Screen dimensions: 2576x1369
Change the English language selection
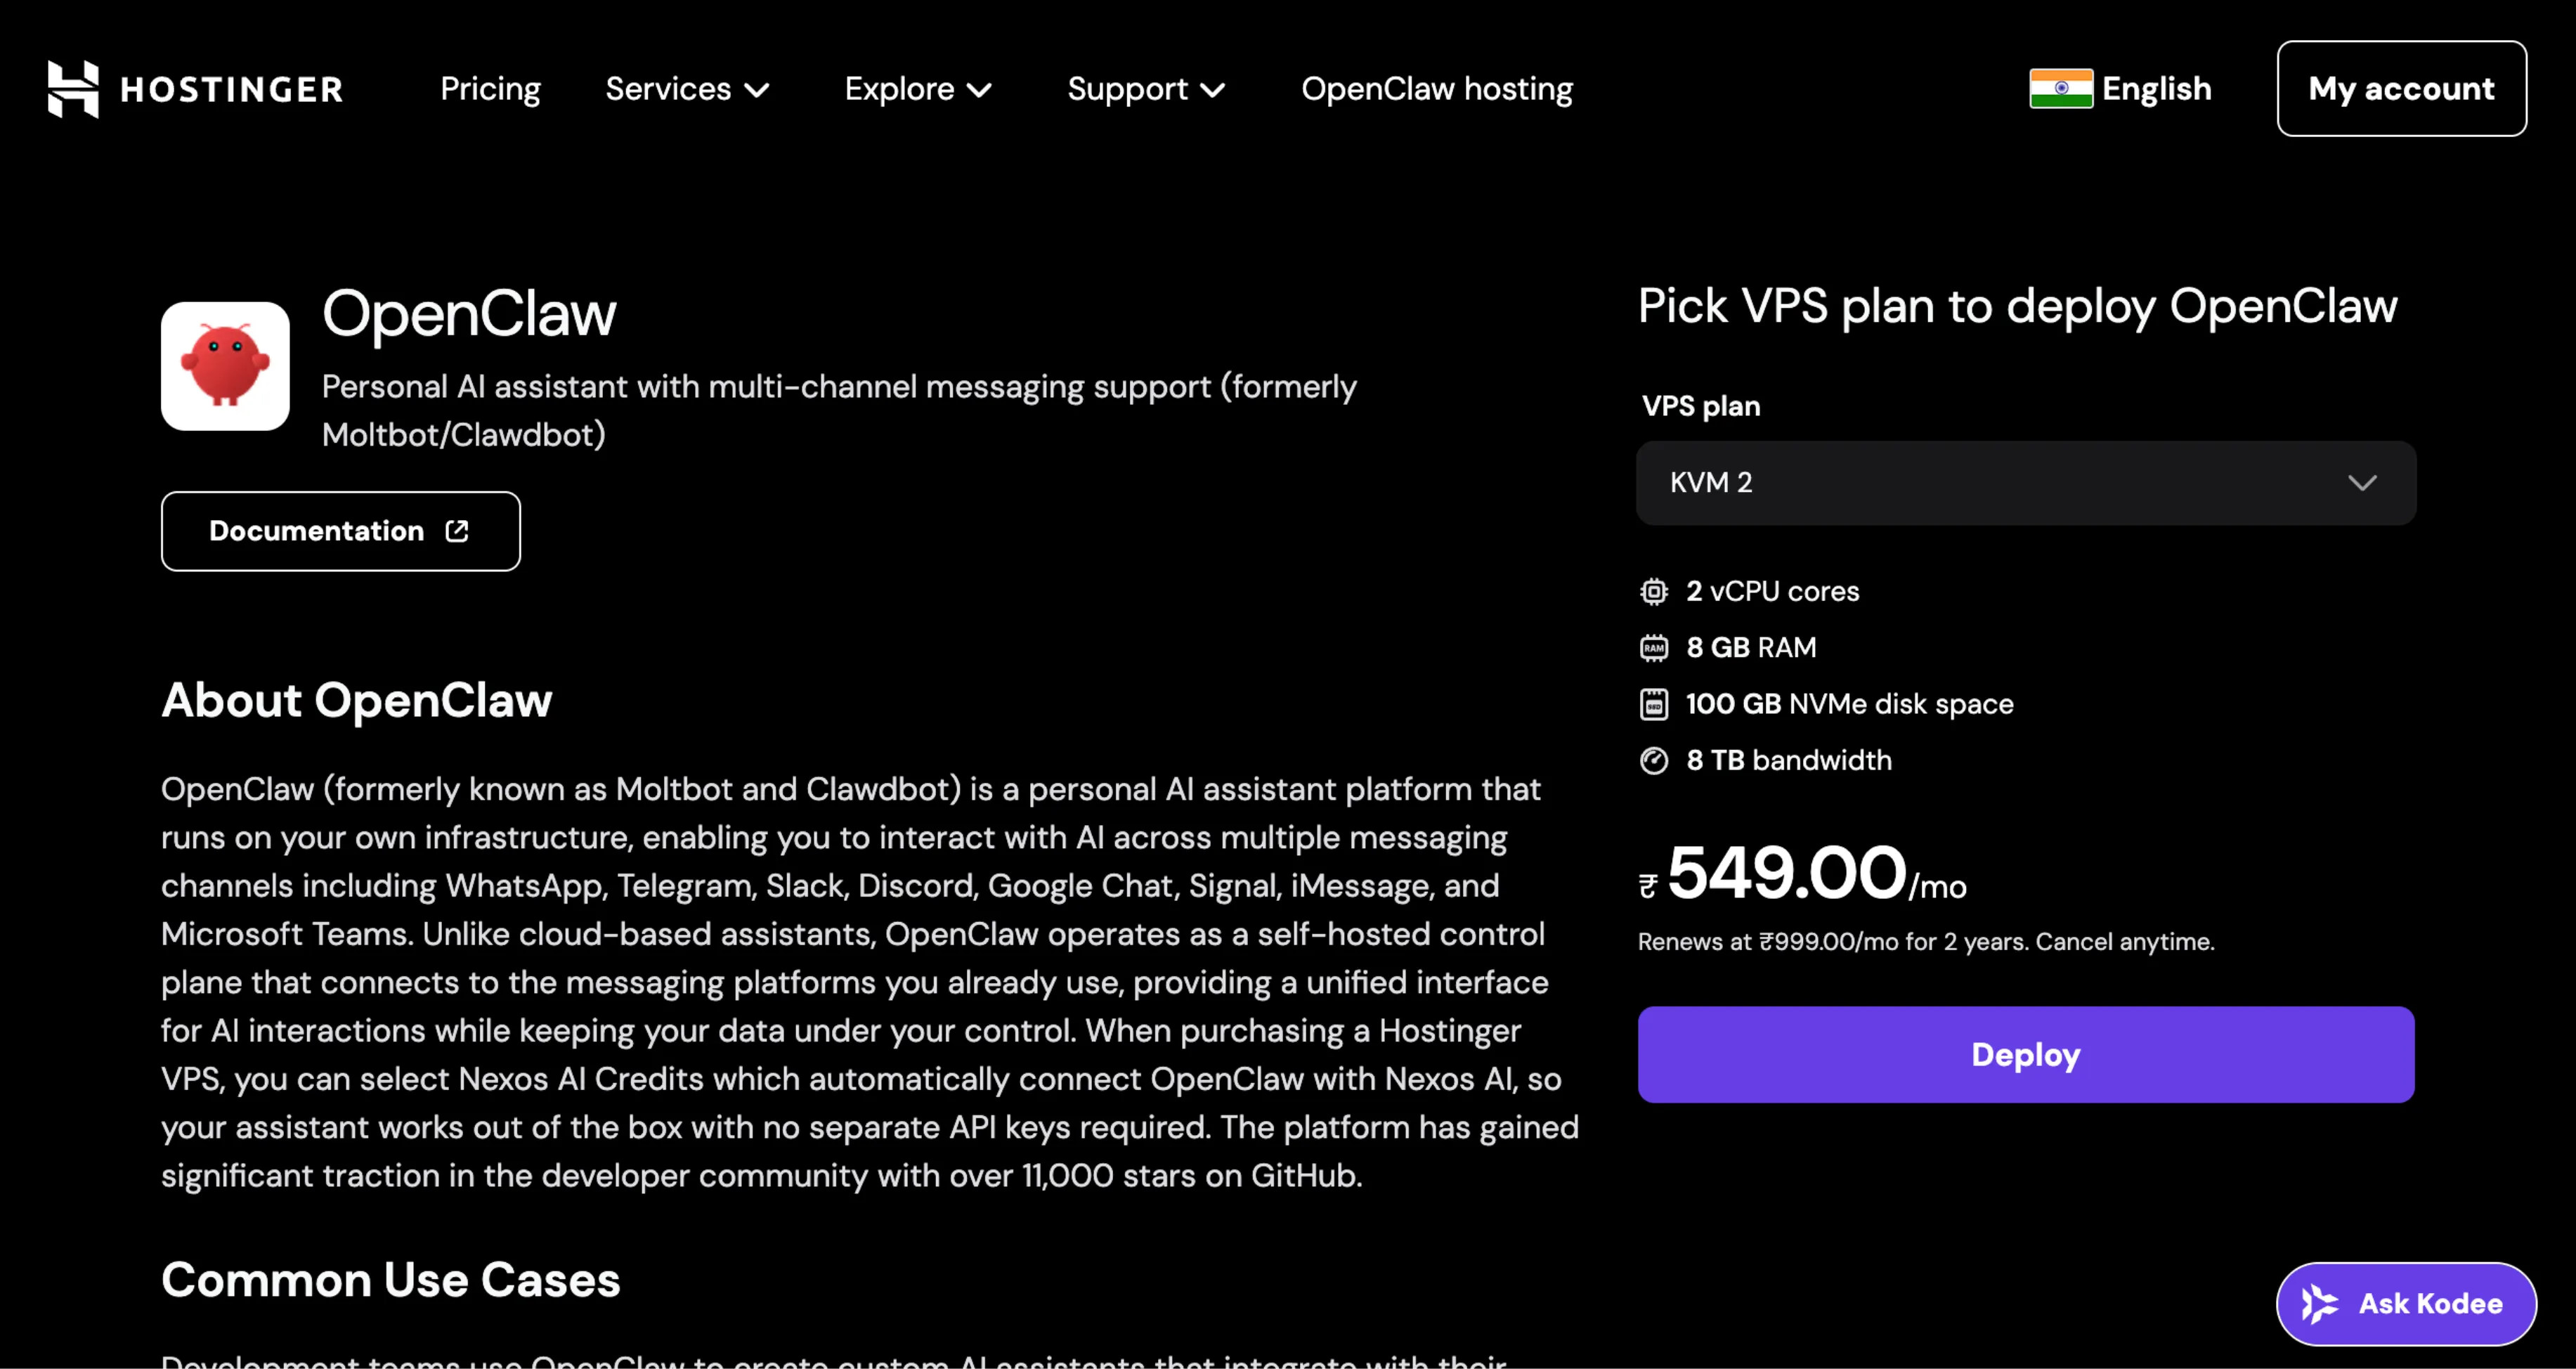coord(2155,89)
